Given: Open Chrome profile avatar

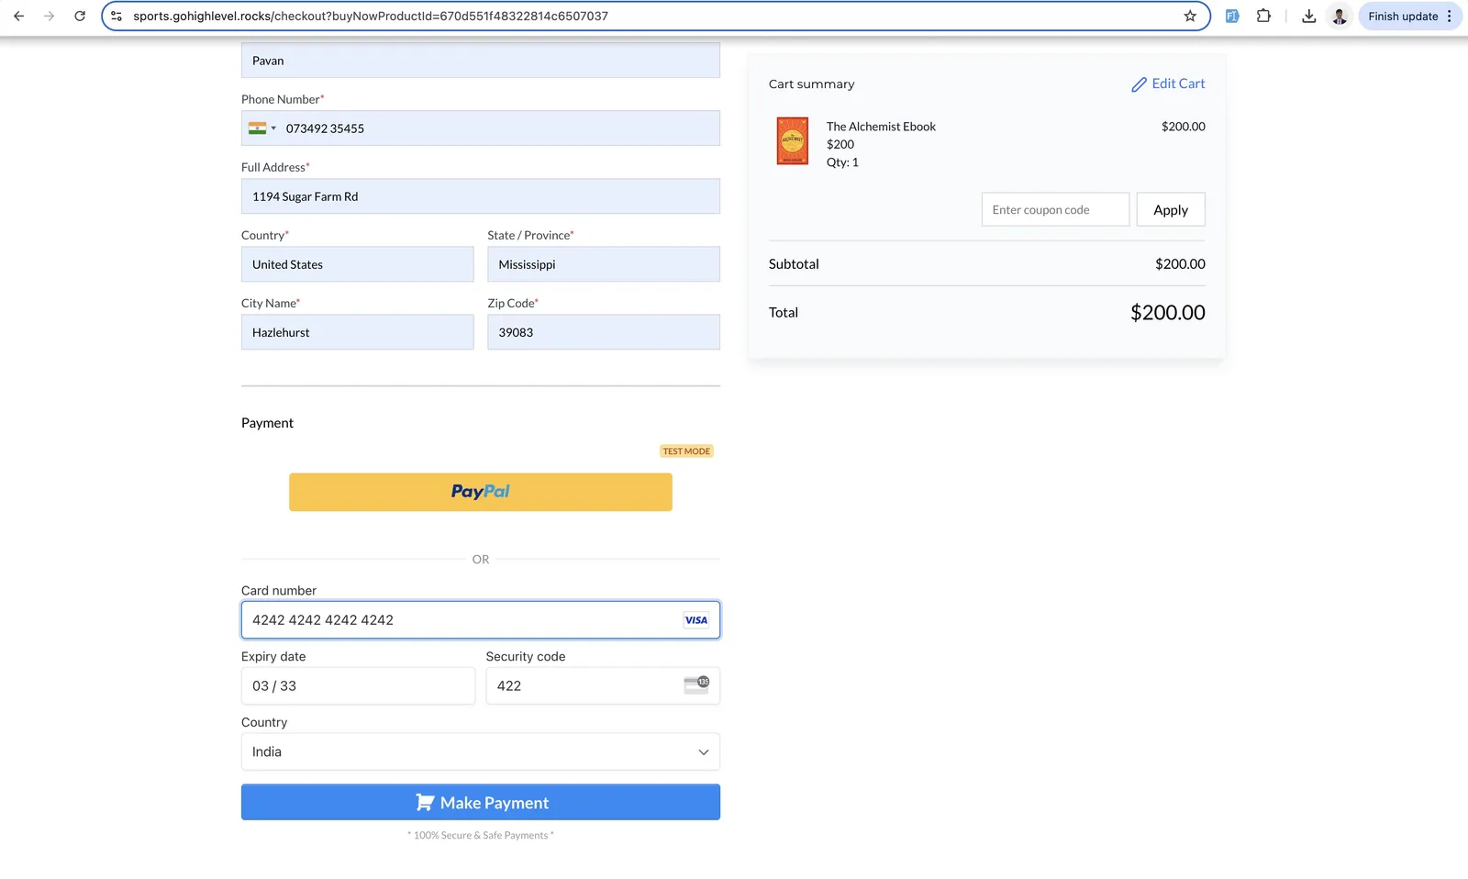Looking at the screenshot, I should [1340, 16].
